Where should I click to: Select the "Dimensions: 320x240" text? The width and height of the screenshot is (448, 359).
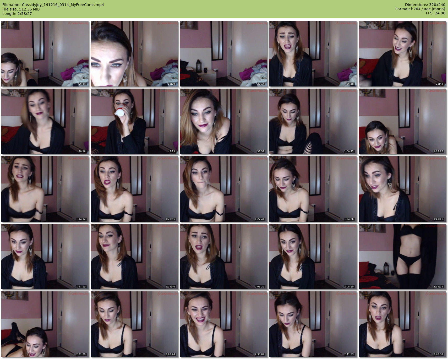(425, 5)
